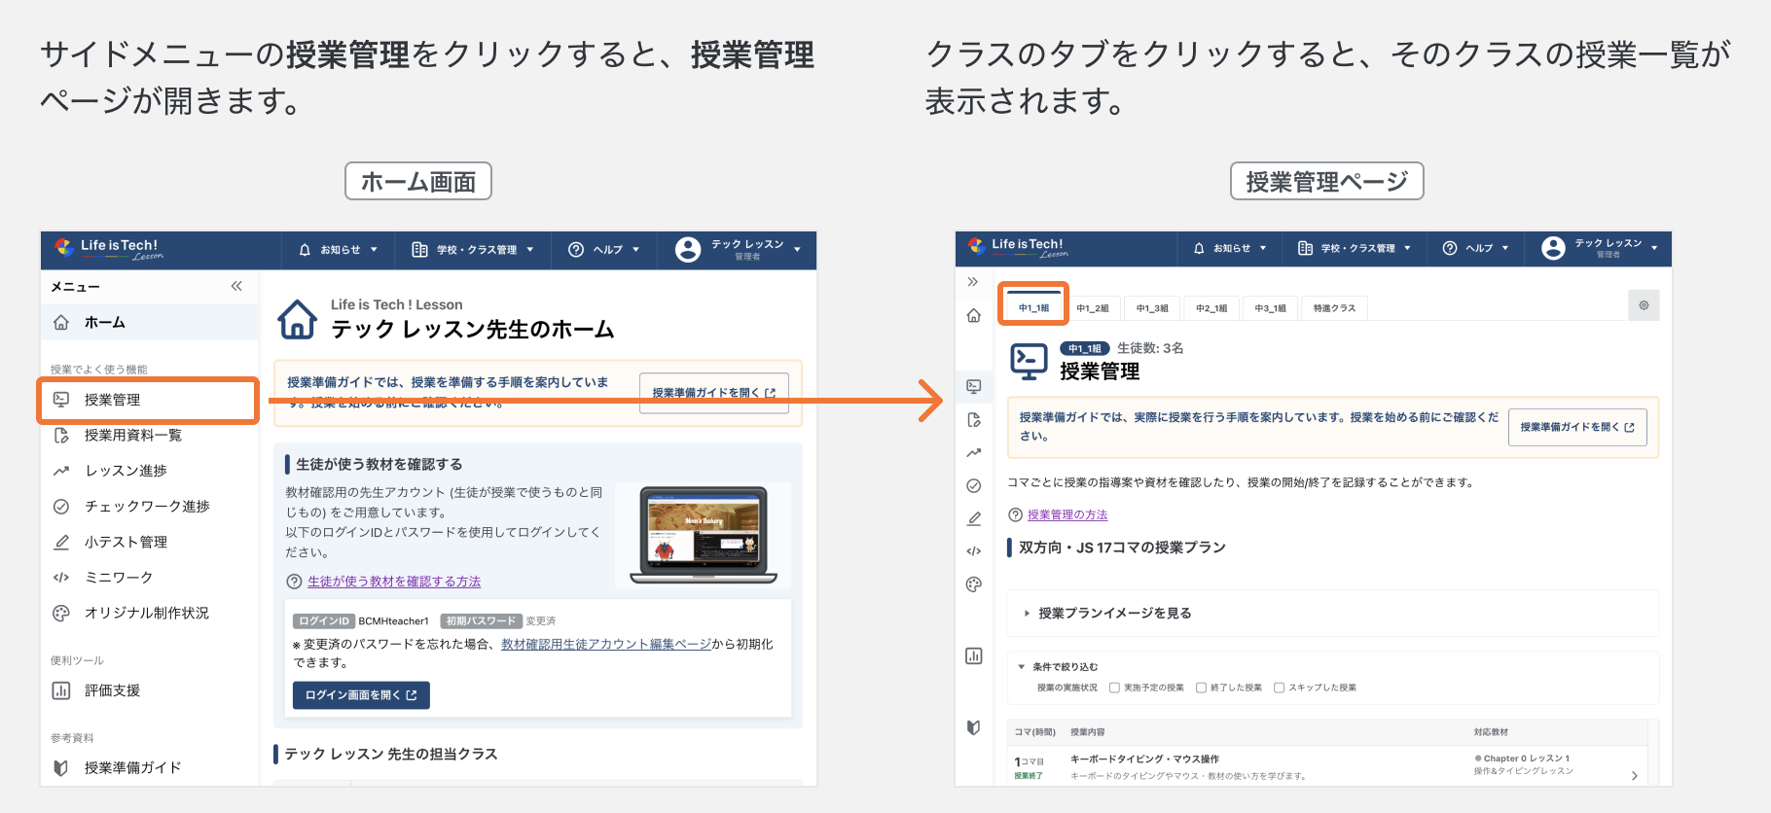Click the bar chart icon in 授業管理 page collapsed sidebar
Screen dimensions: 1771x813
point(974,655)
